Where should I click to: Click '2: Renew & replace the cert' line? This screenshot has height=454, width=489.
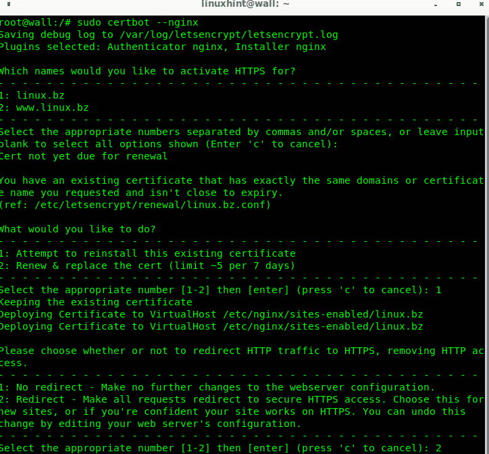tap(147, 266)
